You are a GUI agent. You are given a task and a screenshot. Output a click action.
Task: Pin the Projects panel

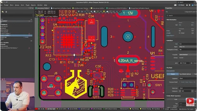31,8
